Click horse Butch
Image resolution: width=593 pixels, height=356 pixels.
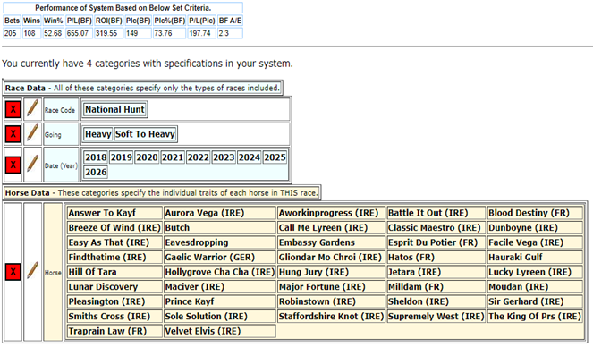(220, 228)
